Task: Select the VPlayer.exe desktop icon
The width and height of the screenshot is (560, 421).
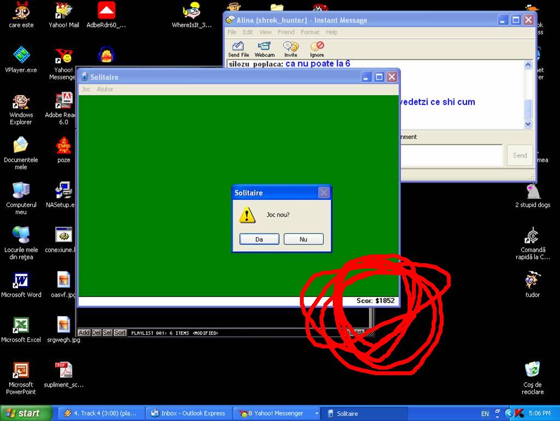Action: tap(21, 60)
